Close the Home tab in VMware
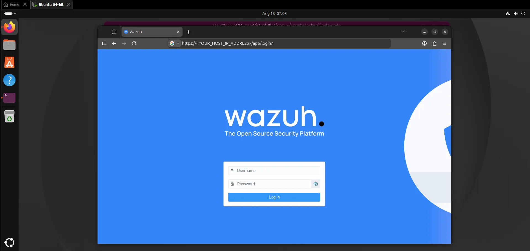 click(x=25, y=4)
